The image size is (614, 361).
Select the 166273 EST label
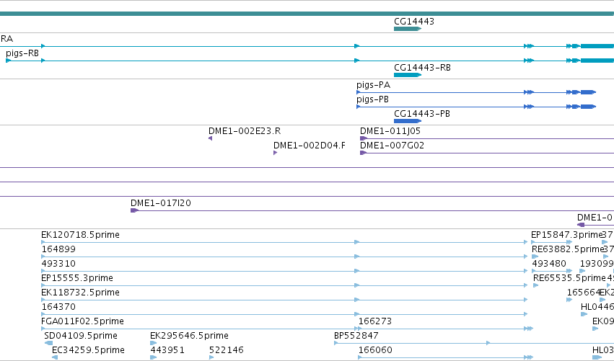click(x=375, y=321)
